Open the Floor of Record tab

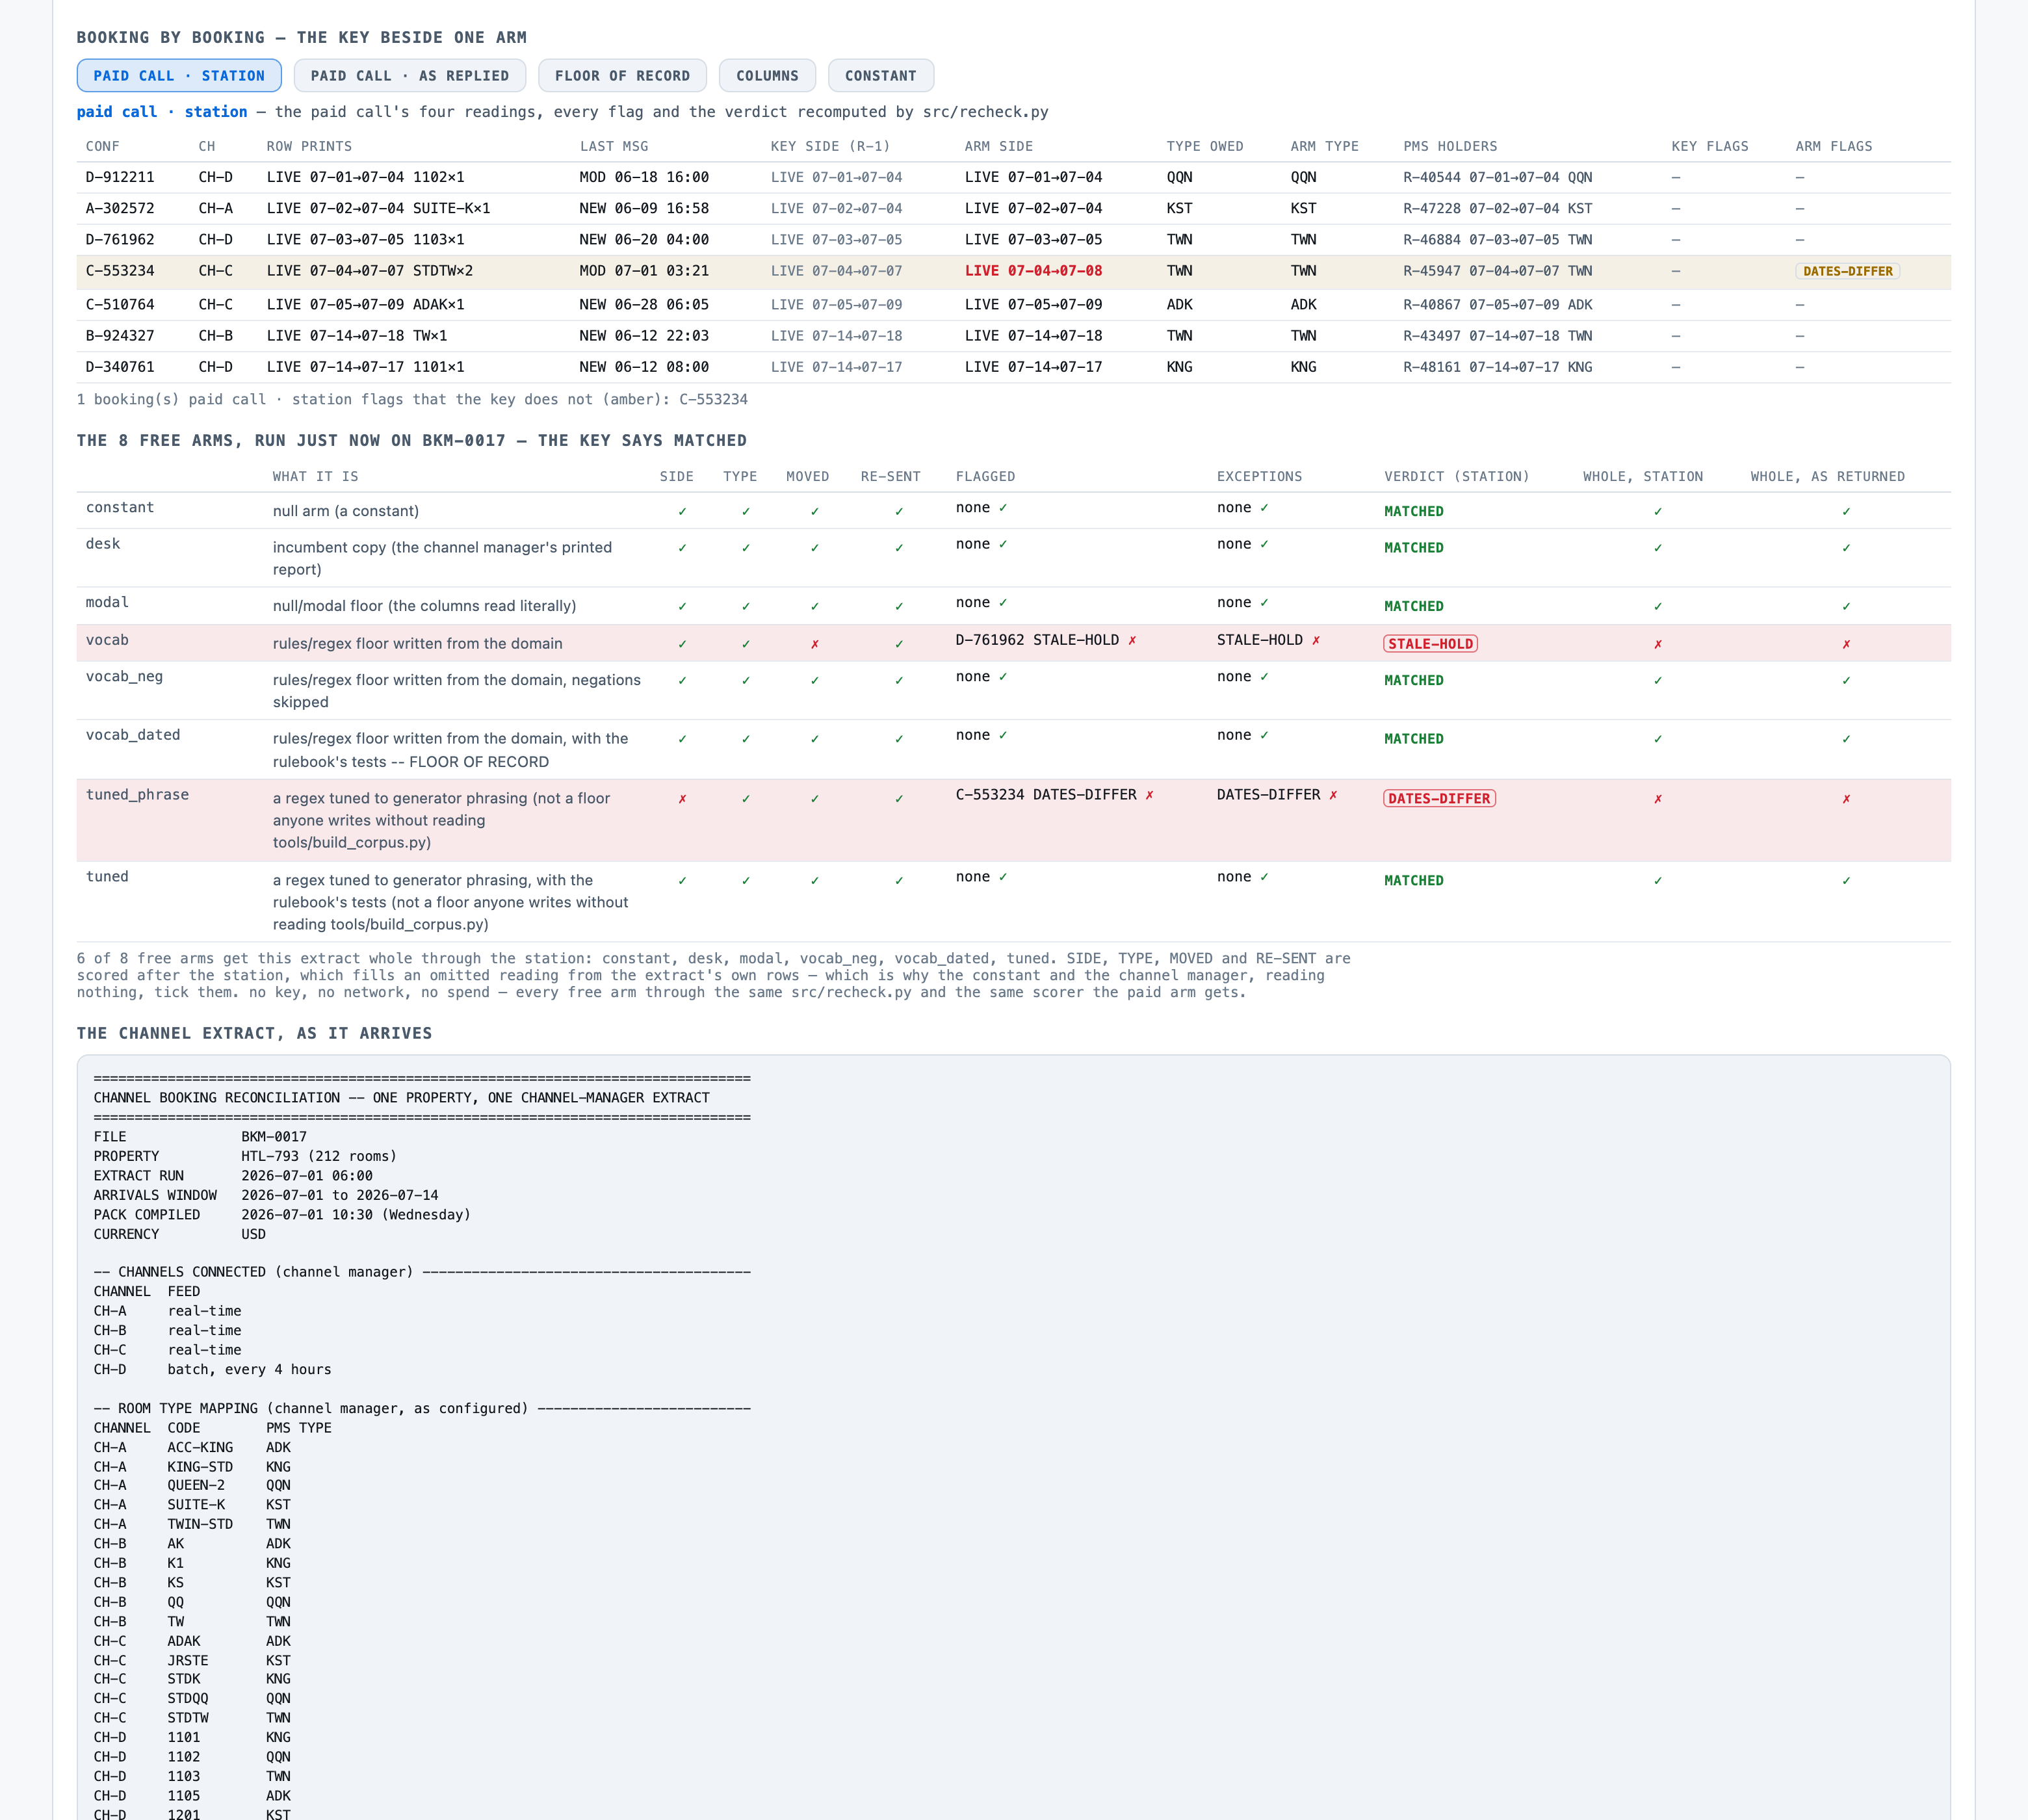[622, 76]
